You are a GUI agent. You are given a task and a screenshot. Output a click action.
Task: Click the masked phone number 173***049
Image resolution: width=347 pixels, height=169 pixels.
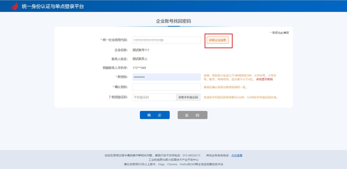click(139, 68)
